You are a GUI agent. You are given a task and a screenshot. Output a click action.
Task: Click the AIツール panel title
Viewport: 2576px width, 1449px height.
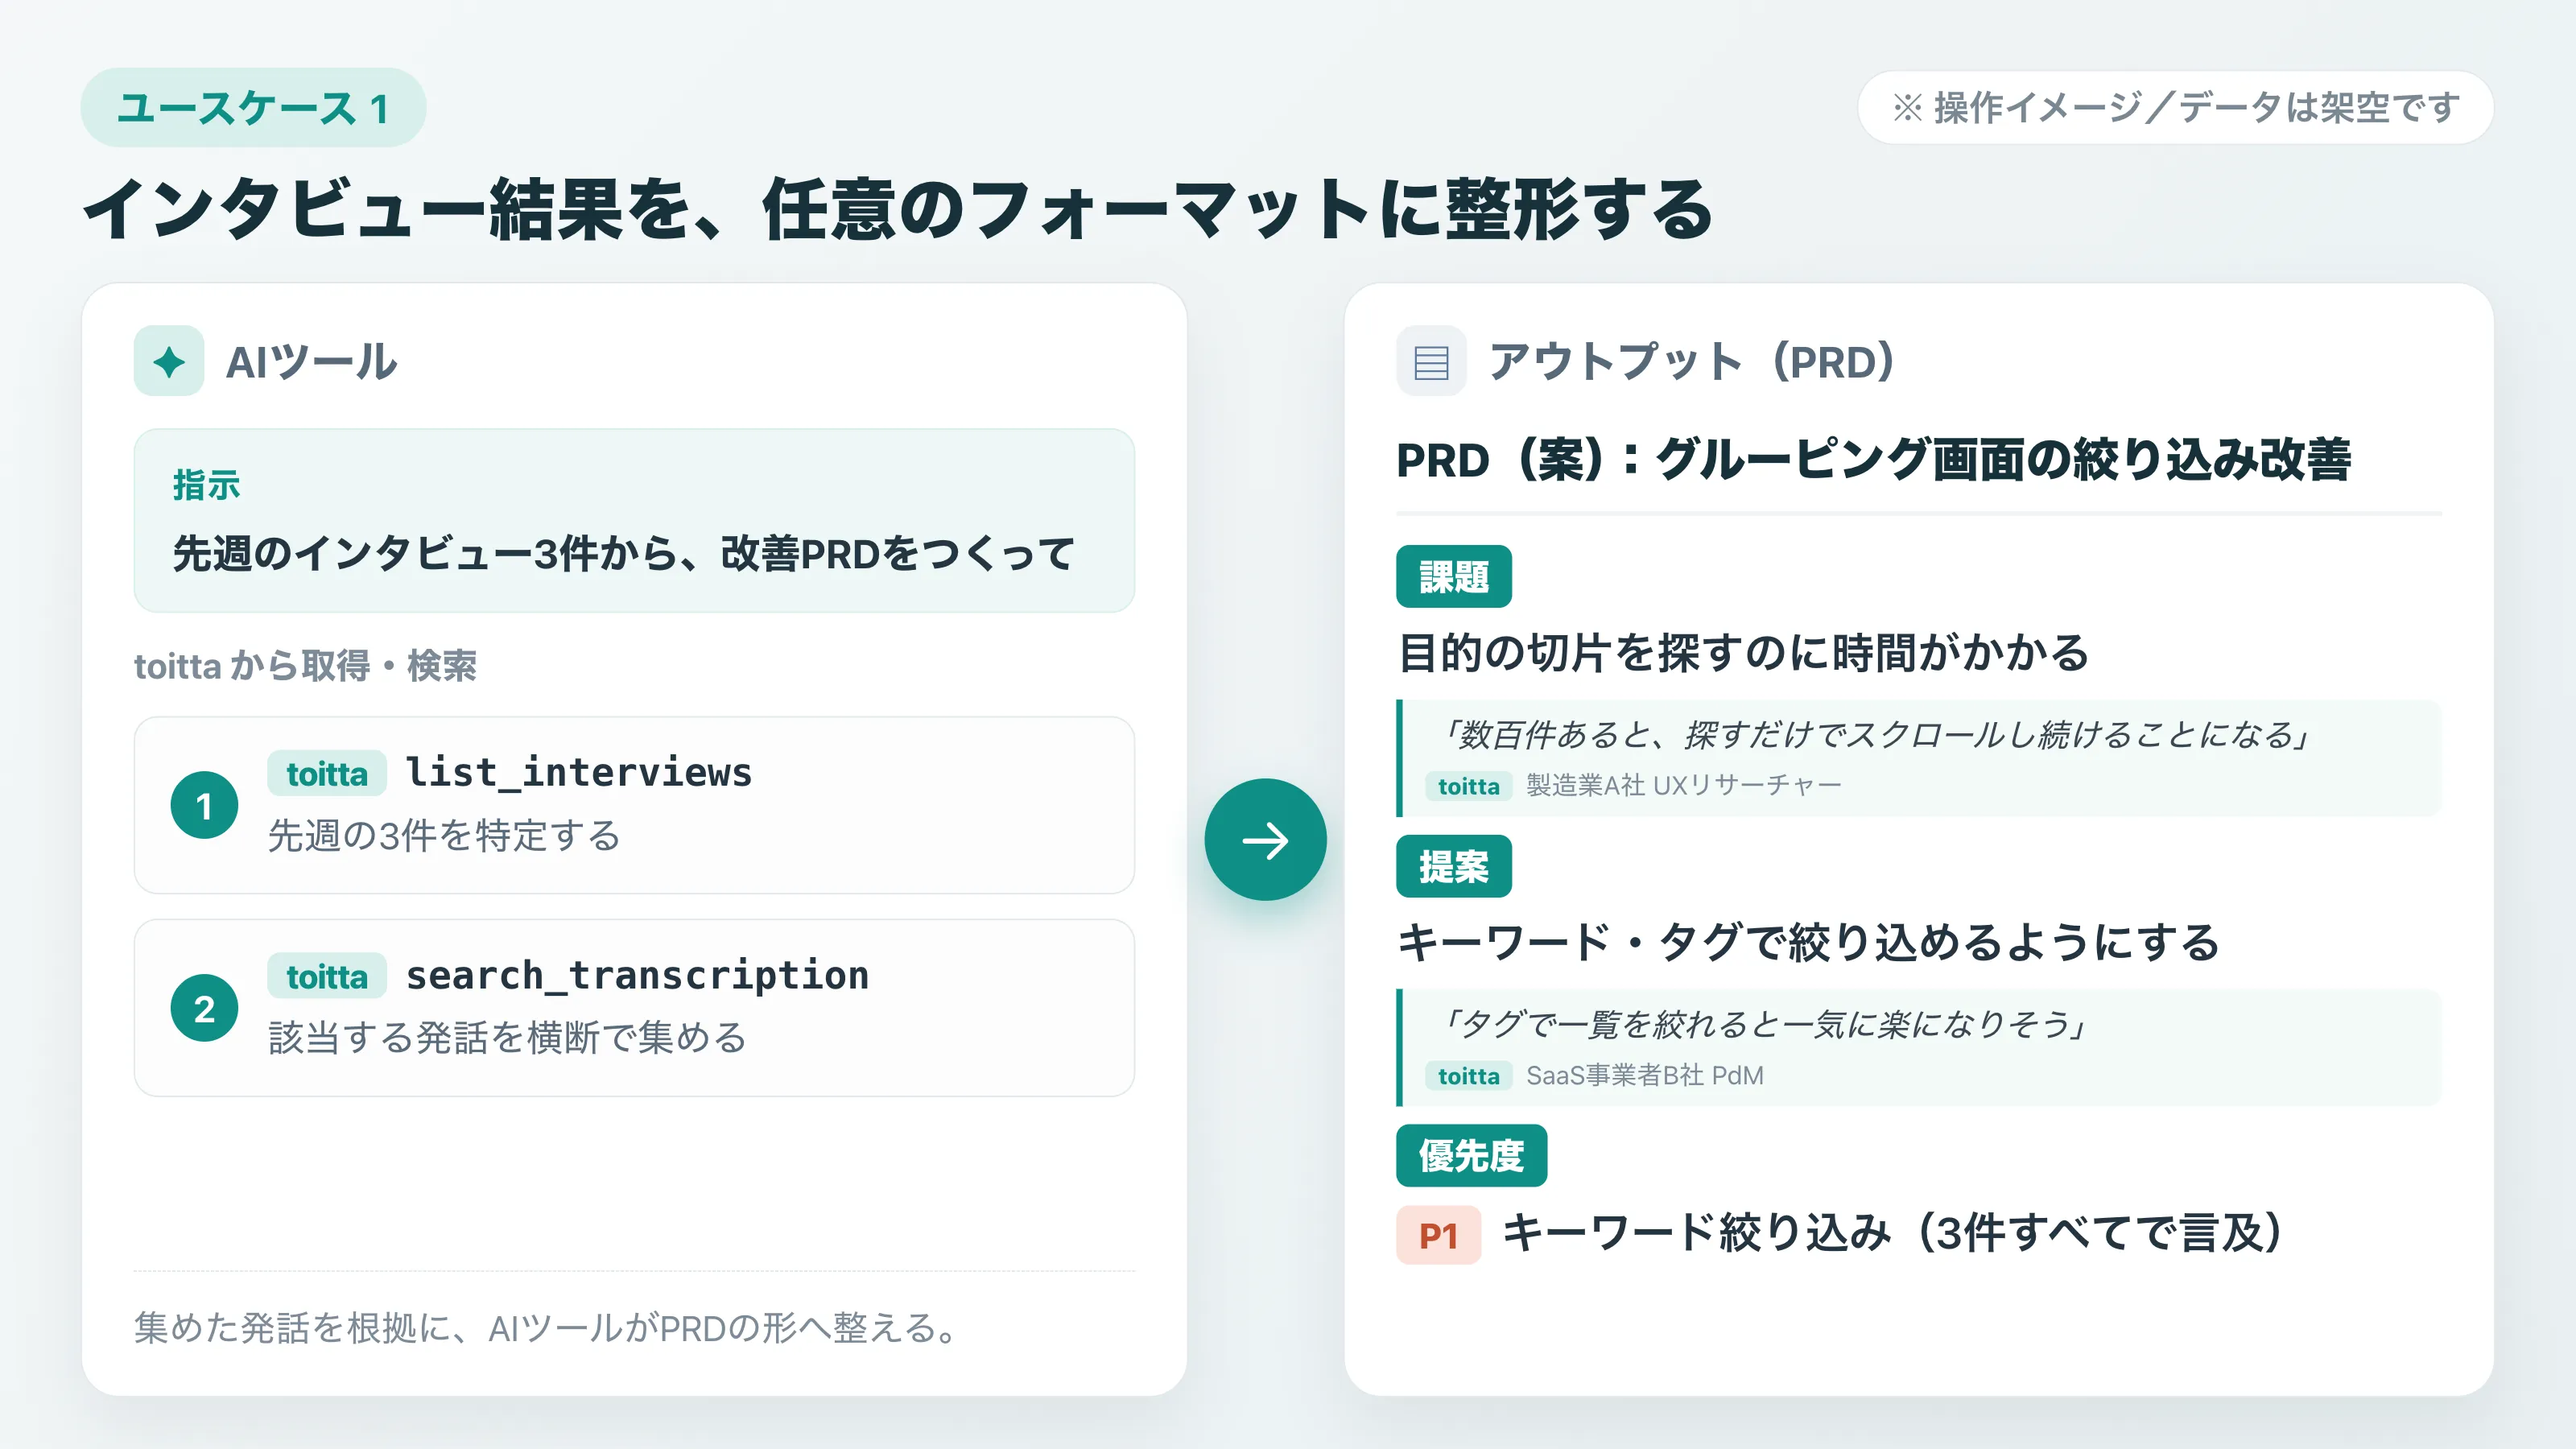312,361
